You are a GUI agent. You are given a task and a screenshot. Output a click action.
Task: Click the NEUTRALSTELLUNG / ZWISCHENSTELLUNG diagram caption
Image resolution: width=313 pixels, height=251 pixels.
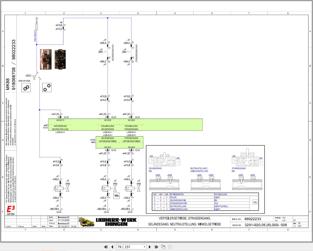click(199, 170)
